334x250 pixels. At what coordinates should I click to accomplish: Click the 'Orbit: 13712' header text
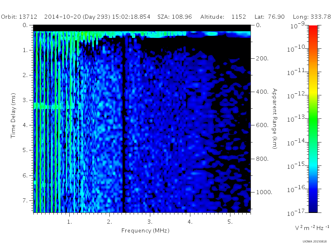[19, 17]
